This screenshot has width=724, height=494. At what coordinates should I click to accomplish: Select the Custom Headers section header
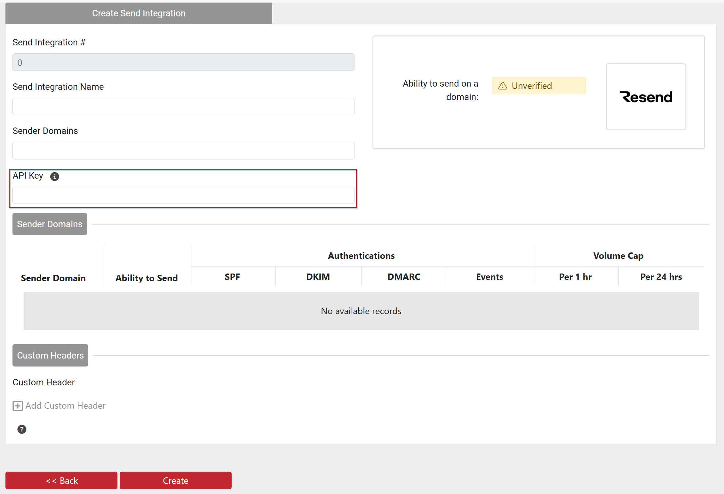[50, 355]
